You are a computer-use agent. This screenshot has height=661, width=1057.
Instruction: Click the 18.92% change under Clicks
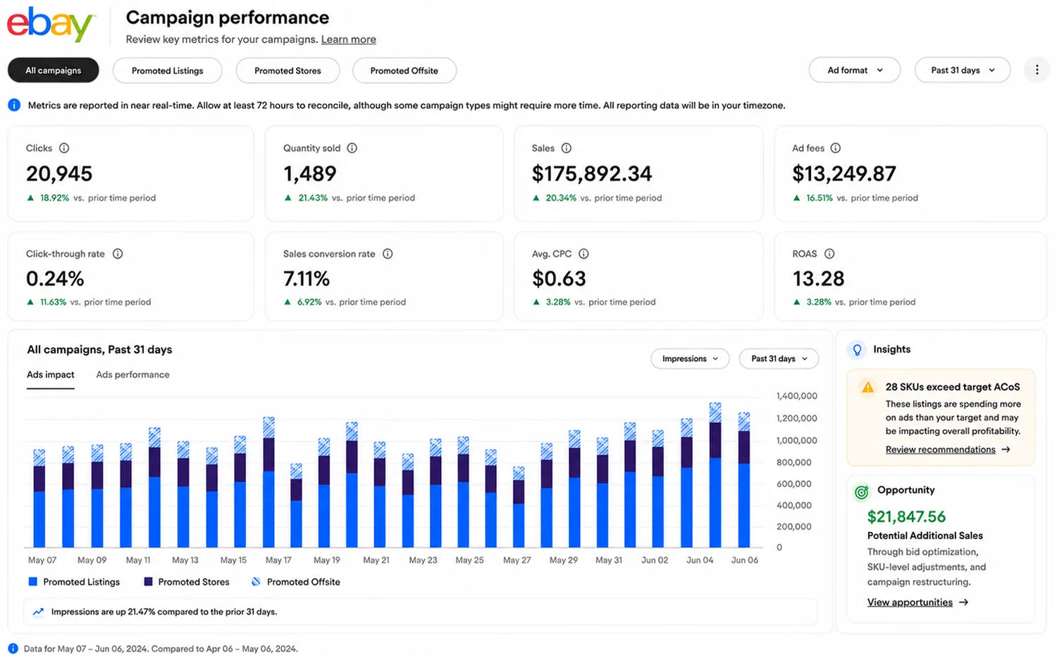coord(54,198)
